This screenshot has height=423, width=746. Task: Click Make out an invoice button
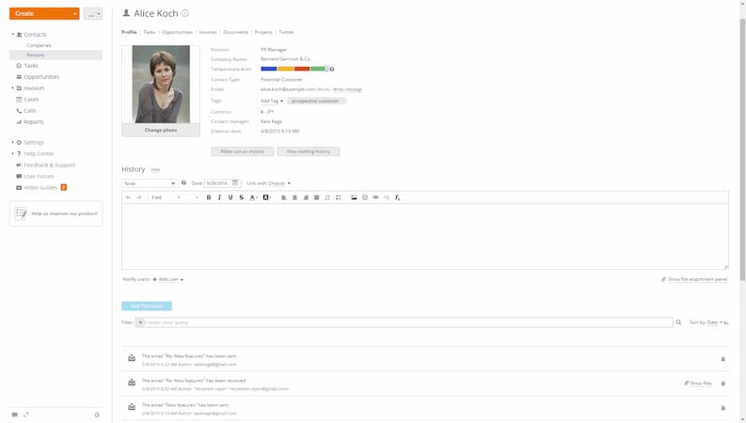point(242,151)
